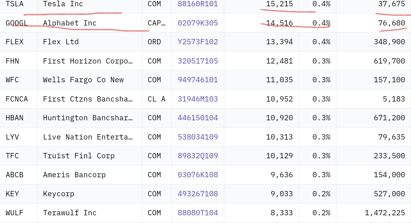Click the value 10,920 for Huntington
Viewport: 411px width, 223px height.
pos(279,118)
